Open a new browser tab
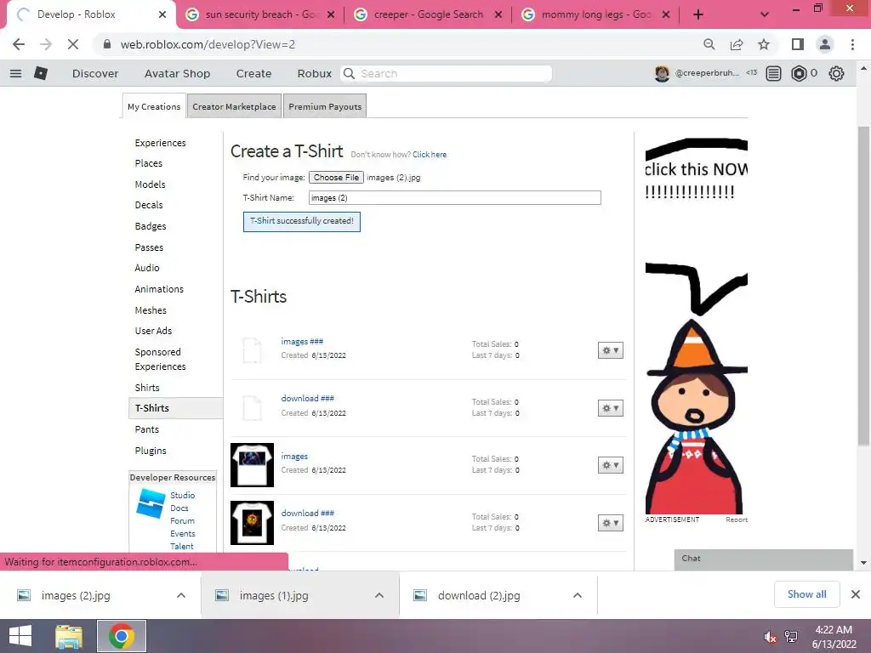871x653 pixels. pyautogui.click(x=698, y=15)
